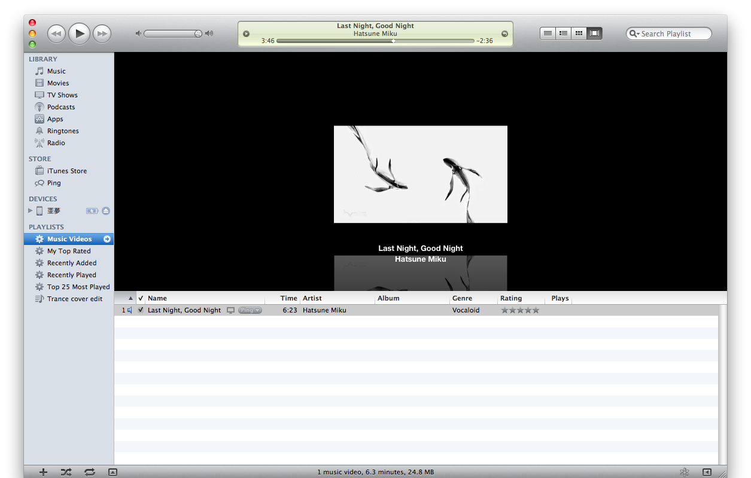Adjust the volume slider knob
Image resolution: width=751 pixels, height=478 pixels.
click(198, 33)
